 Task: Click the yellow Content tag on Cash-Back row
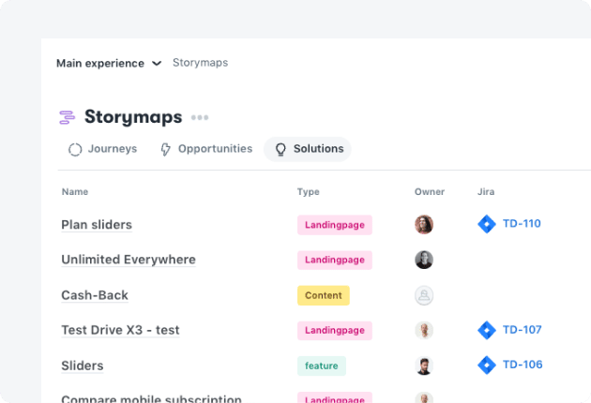pos(324,295)
